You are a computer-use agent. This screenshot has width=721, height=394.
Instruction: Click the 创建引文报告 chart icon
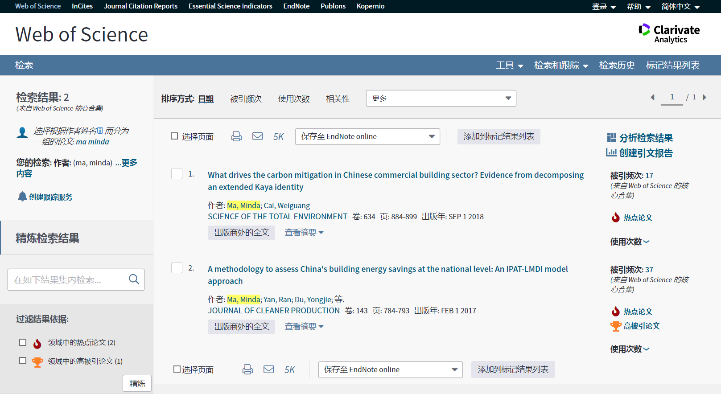(611, 152)
